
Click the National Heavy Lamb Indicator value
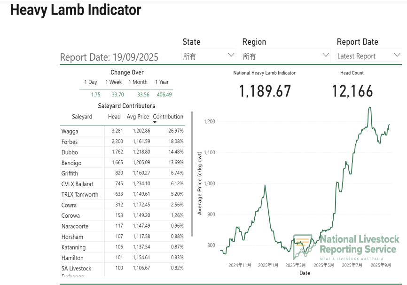click(x=265, y=91)
